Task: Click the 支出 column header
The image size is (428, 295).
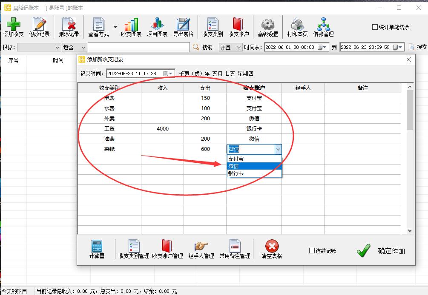Action: click(205, 88)
